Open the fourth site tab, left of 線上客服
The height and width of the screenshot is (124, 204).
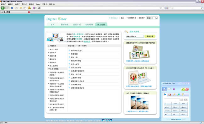(x=89, y=24)
